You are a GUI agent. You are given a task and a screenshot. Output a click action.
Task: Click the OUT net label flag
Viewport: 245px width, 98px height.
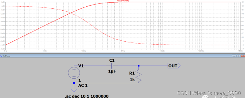(174, 66)
